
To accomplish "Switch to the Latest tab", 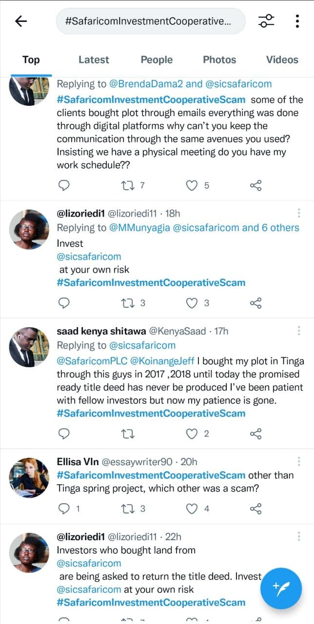I will [x=94, y=60].
